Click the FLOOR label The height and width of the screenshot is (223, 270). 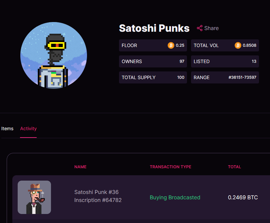click(129, 45)
